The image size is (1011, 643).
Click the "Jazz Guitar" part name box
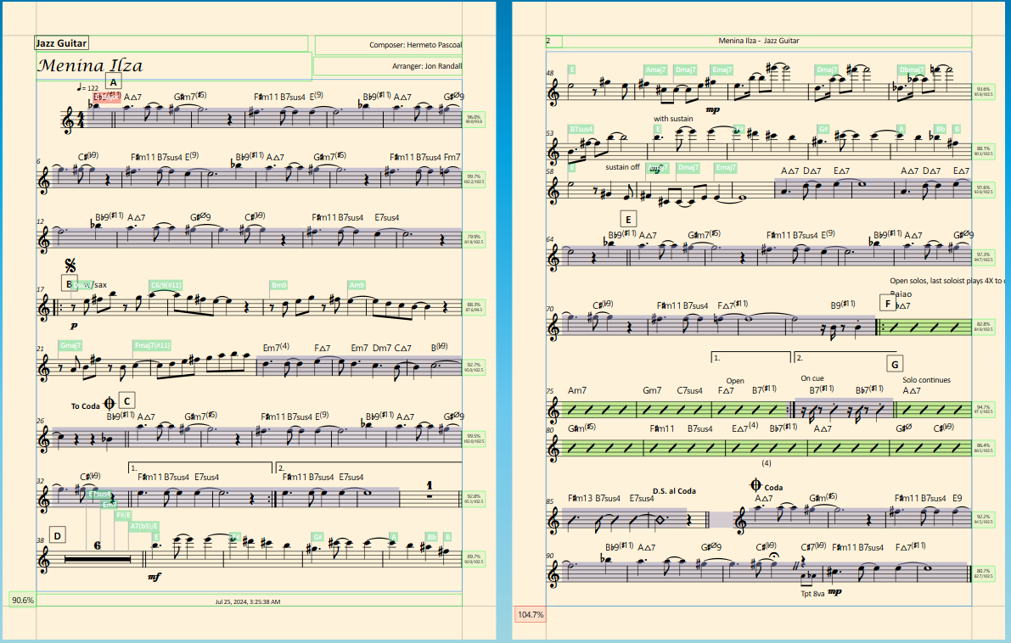[x=61, y=43]
